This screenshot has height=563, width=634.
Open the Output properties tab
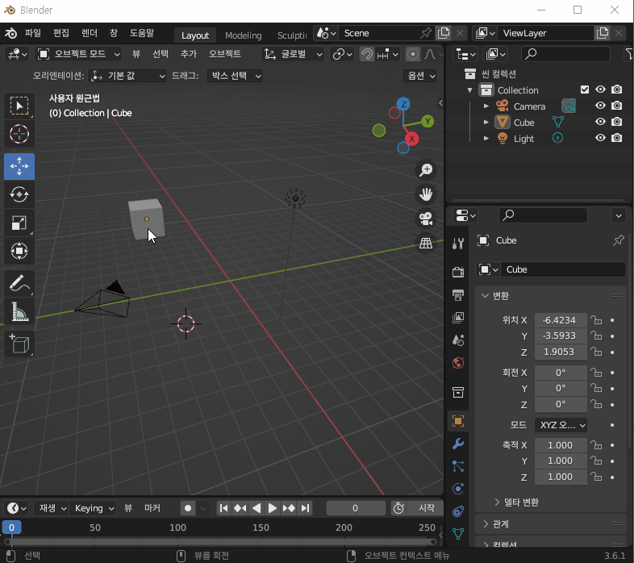(458, 295)
